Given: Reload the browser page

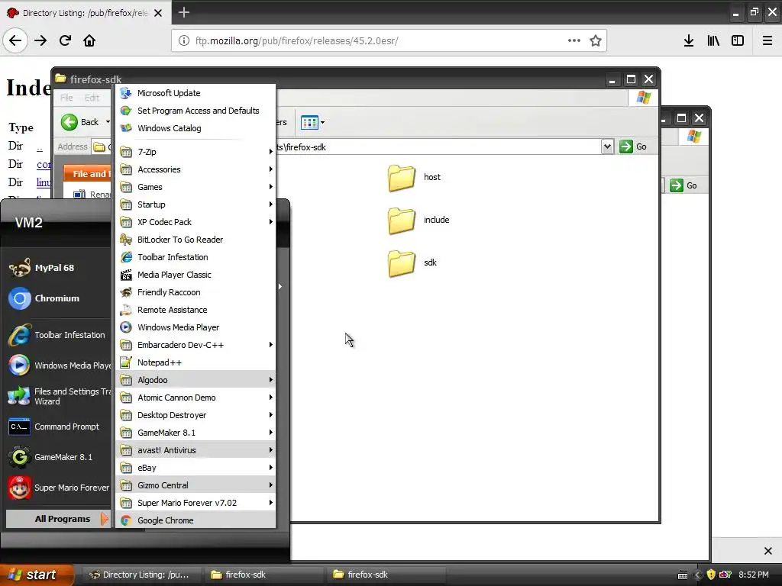Looking at the screenshot, I should (x=65, y=41).
